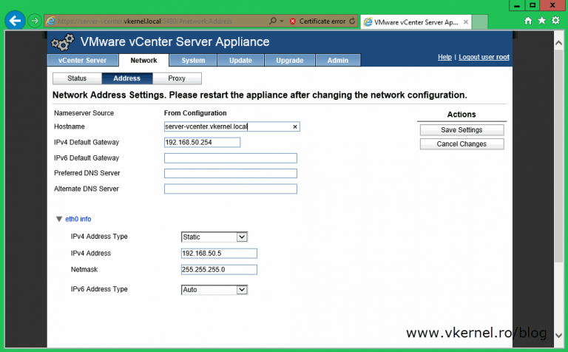Image resolution: width=568 pixels, height=352 pixels.
Task: Open the Admin tab
Action: [x=338, y=60]
